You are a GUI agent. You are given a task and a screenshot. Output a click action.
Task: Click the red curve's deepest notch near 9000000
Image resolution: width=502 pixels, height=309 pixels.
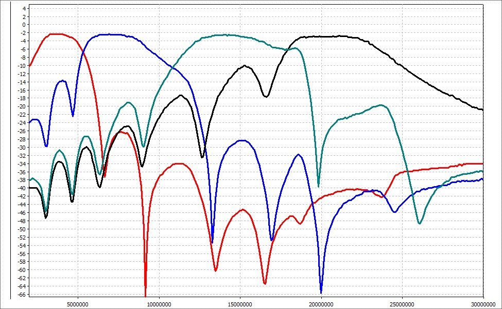[x=145, y=293]
